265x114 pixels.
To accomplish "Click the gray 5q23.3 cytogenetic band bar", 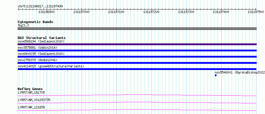I will [137, 29].
